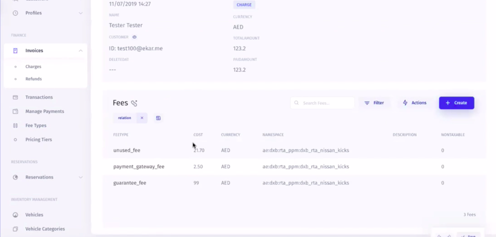This screenshot has height=237, width=496.
Task: Toggle the eye icon next to CUSTOMER
Action: pyautogui.click(x=134, y=37)
